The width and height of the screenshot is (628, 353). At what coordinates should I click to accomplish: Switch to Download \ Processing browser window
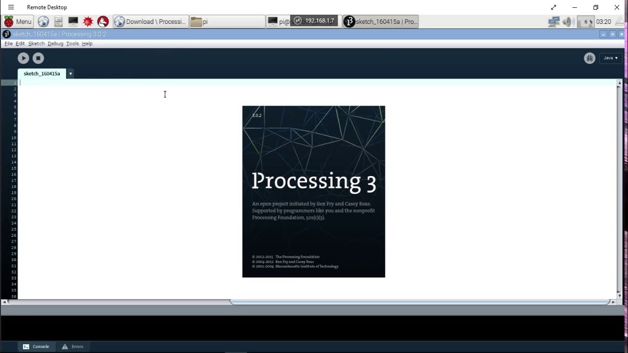151,22
